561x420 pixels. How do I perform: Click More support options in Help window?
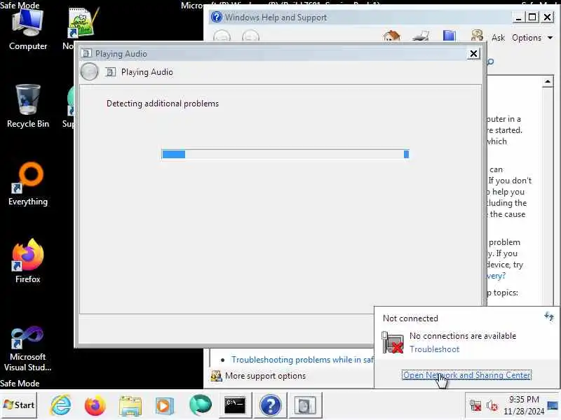pyautogui.click(x=265, y=376)
